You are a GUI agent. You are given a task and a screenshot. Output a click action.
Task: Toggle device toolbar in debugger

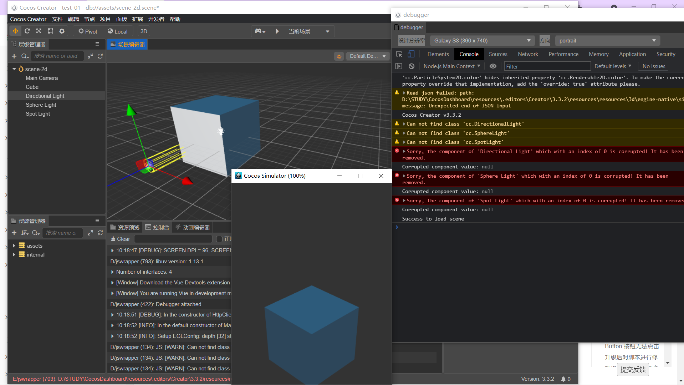point(411,54)
